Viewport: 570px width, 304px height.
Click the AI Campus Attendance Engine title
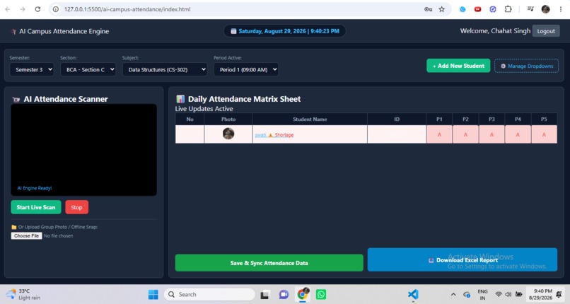(x=64, y=31)
